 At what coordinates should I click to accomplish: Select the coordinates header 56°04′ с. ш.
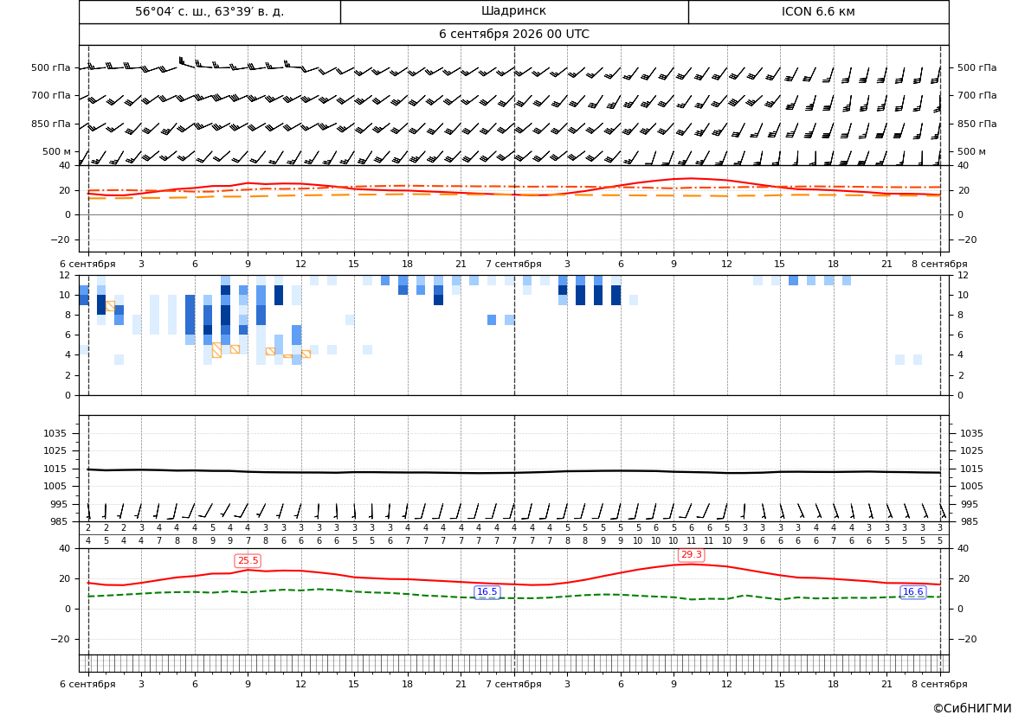[x=209, y=11]
